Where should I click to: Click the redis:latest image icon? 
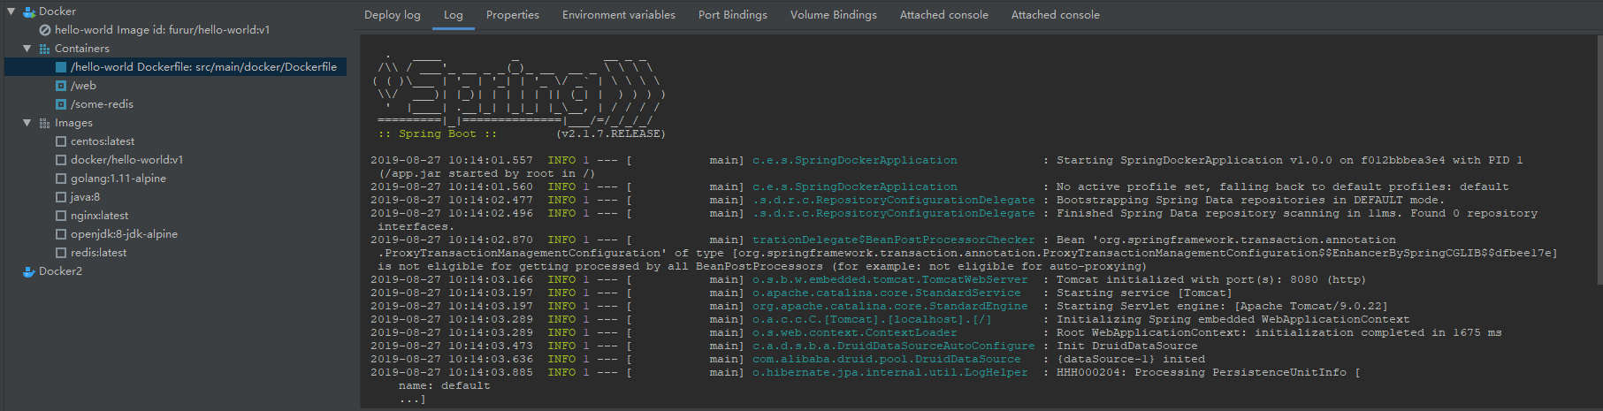(x=61, y=253)
